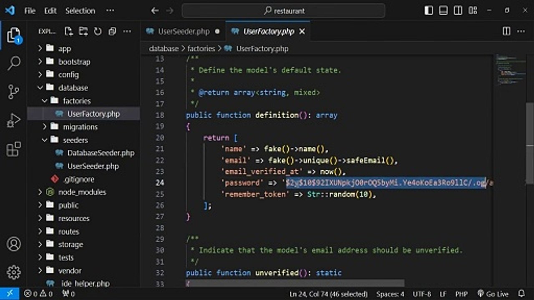Show errors and warnings in status bar
The height and width of the screenshot is (300, 534).
click(x=38, y=294)
